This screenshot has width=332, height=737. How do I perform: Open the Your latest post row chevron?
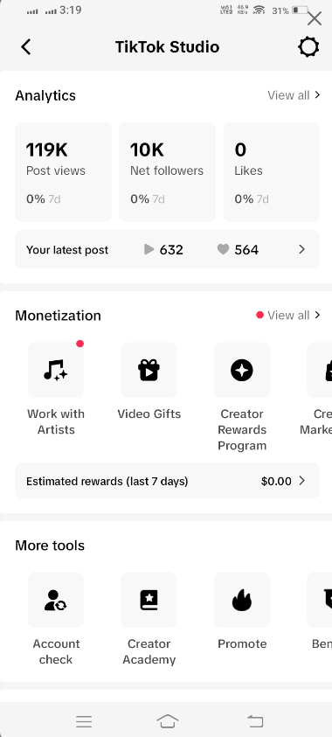pos(302,249)
